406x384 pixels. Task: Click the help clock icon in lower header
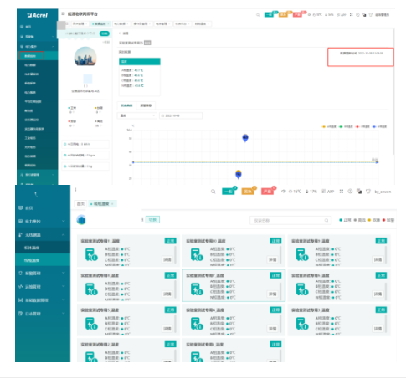(x=350, y=192)
